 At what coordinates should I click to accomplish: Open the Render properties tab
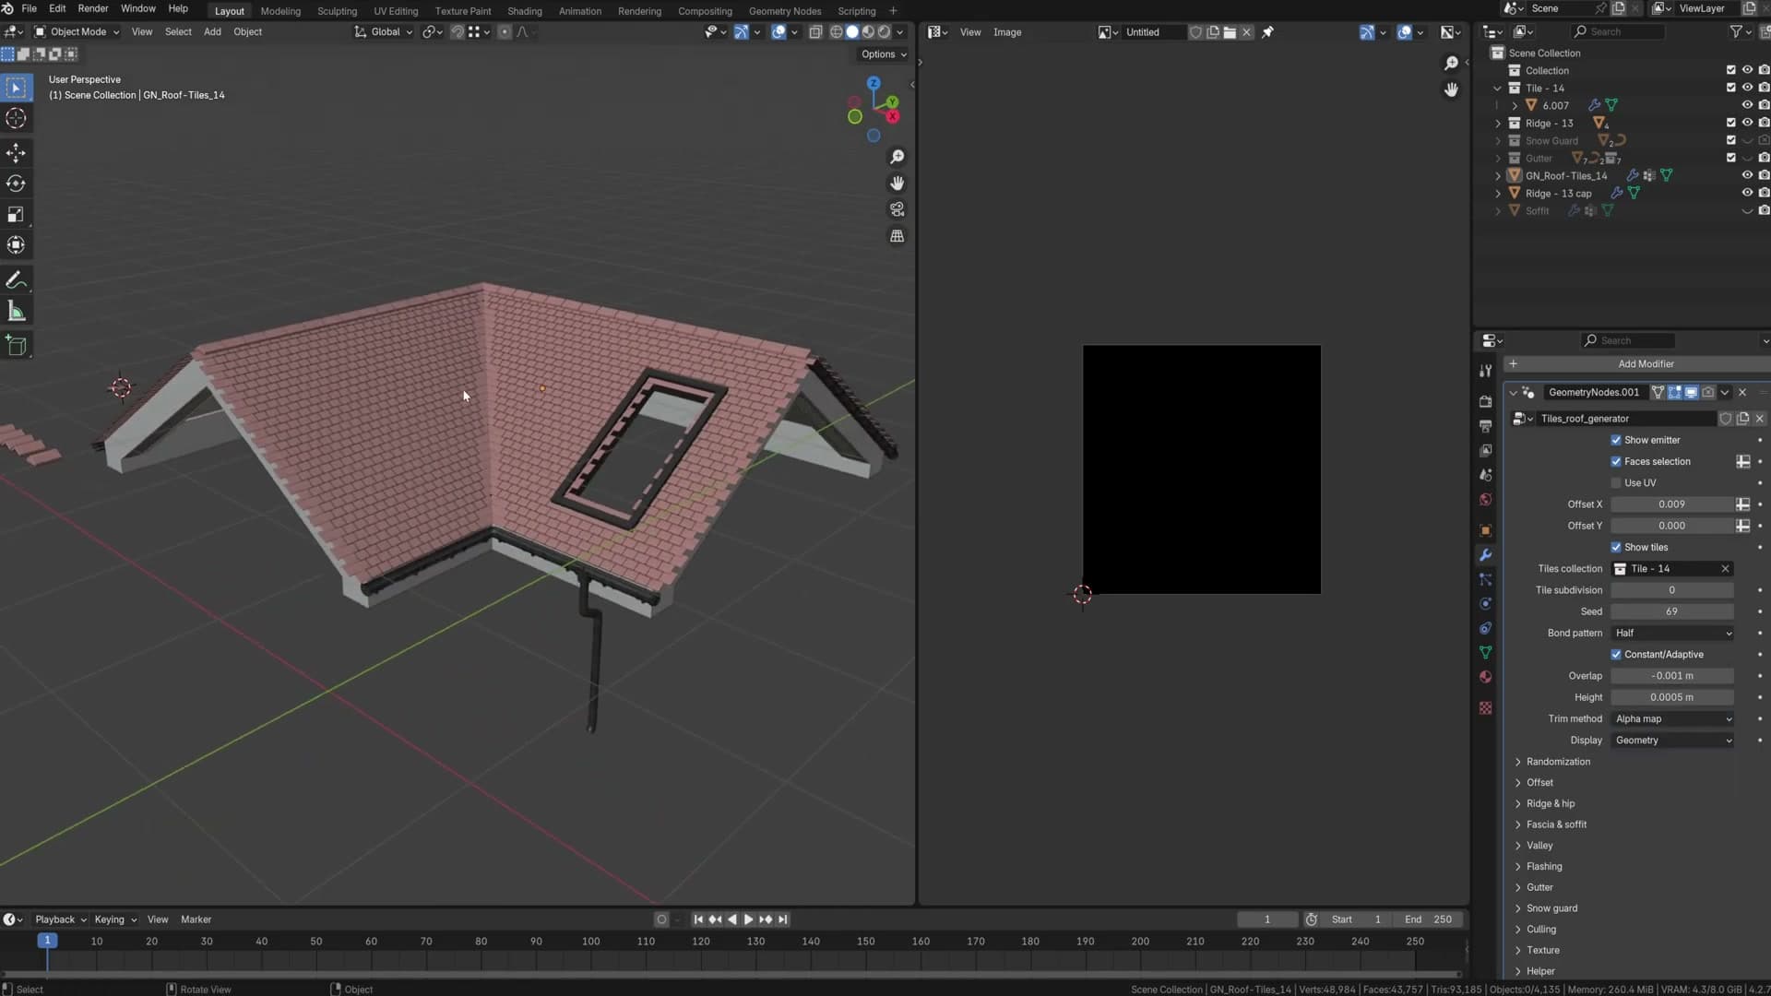[1485, 402]
